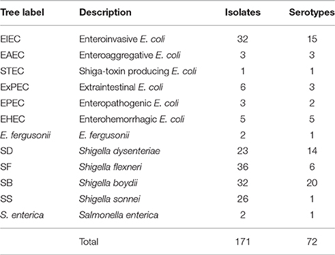Select the ExPEC row label

click(14, 87)
